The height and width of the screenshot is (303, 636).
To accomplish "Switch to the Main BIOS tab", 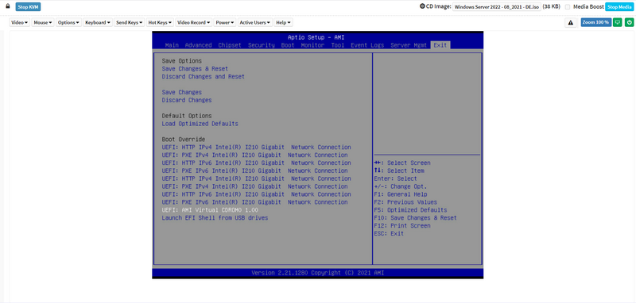I will [x=172, y=45].
